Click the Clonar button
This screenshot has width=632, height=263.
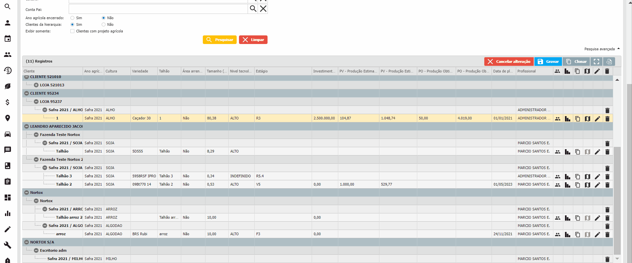[x=576, y=62]
